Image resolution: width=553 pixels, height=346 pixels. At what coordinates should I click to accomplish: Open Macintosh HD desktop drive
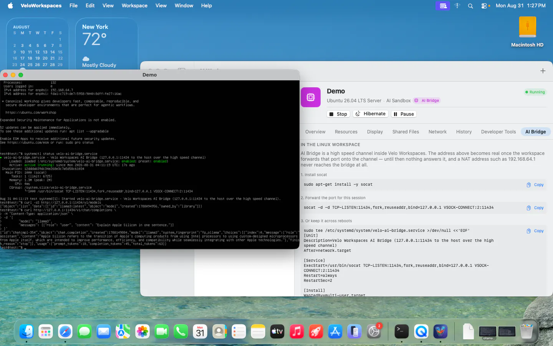tap(527, 32)
